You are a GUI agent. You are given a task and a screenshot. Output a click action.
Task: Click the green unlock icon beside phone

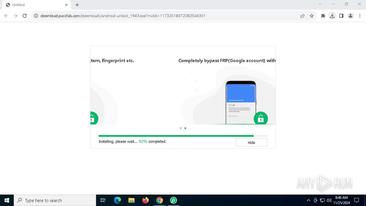[261, 118]
